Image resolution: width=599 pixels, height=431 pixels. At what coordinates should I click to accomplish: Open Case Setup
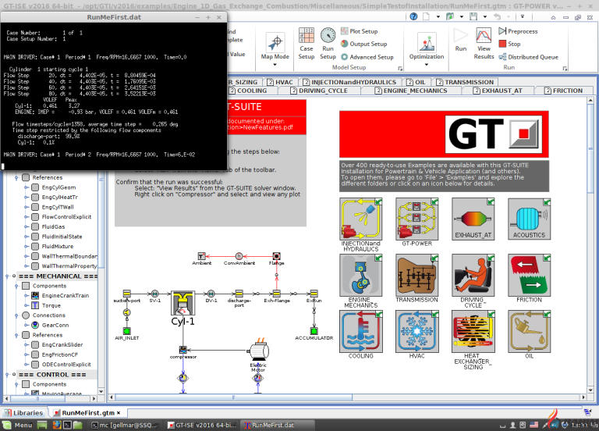coord(306,44)
